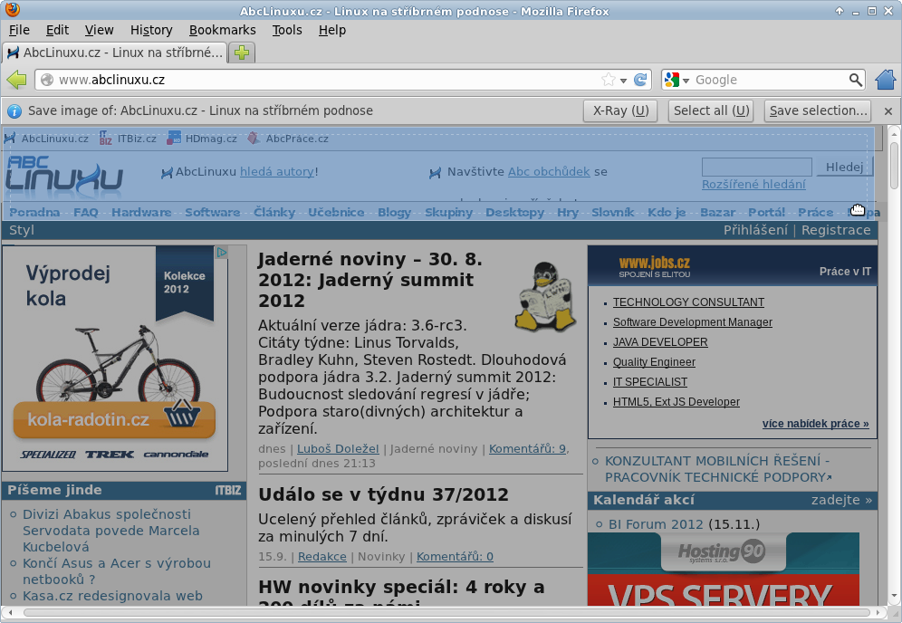Click the Luboš Doležel author link
The image size is (902, 623).
point(338,449)
